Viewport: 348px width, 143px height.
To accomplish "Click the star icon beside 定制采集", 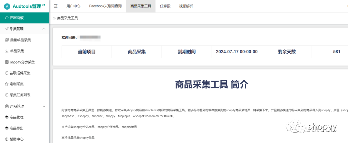I will [7, 84].
